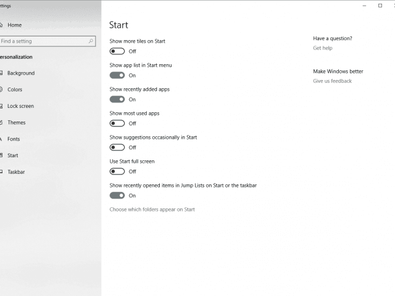
Task: Minimize the Settings window
Action: 364,6
